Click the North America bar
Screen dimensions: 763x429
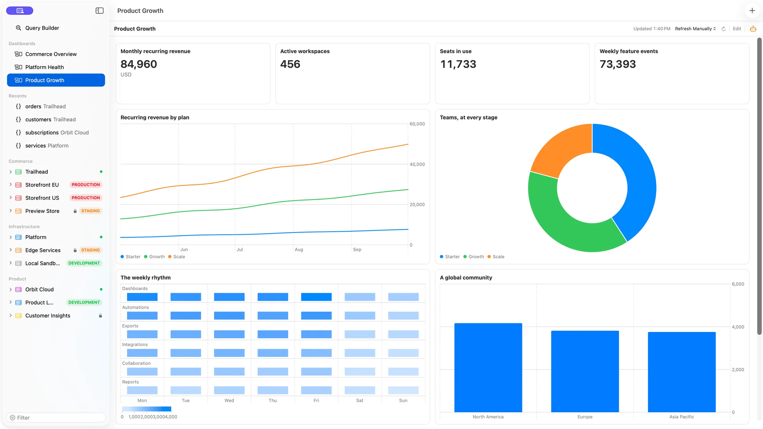tap(488, 368)
